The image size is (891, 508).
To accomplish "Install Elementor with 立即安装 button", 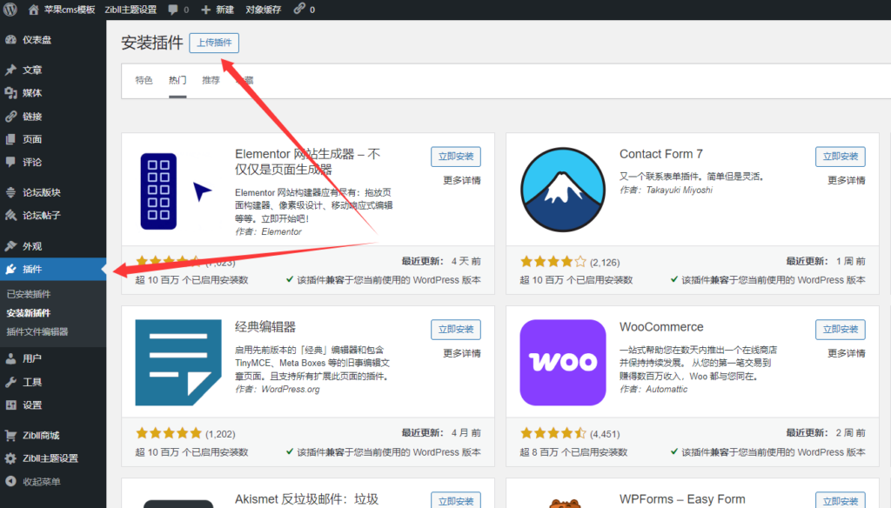I will (456, 157).
